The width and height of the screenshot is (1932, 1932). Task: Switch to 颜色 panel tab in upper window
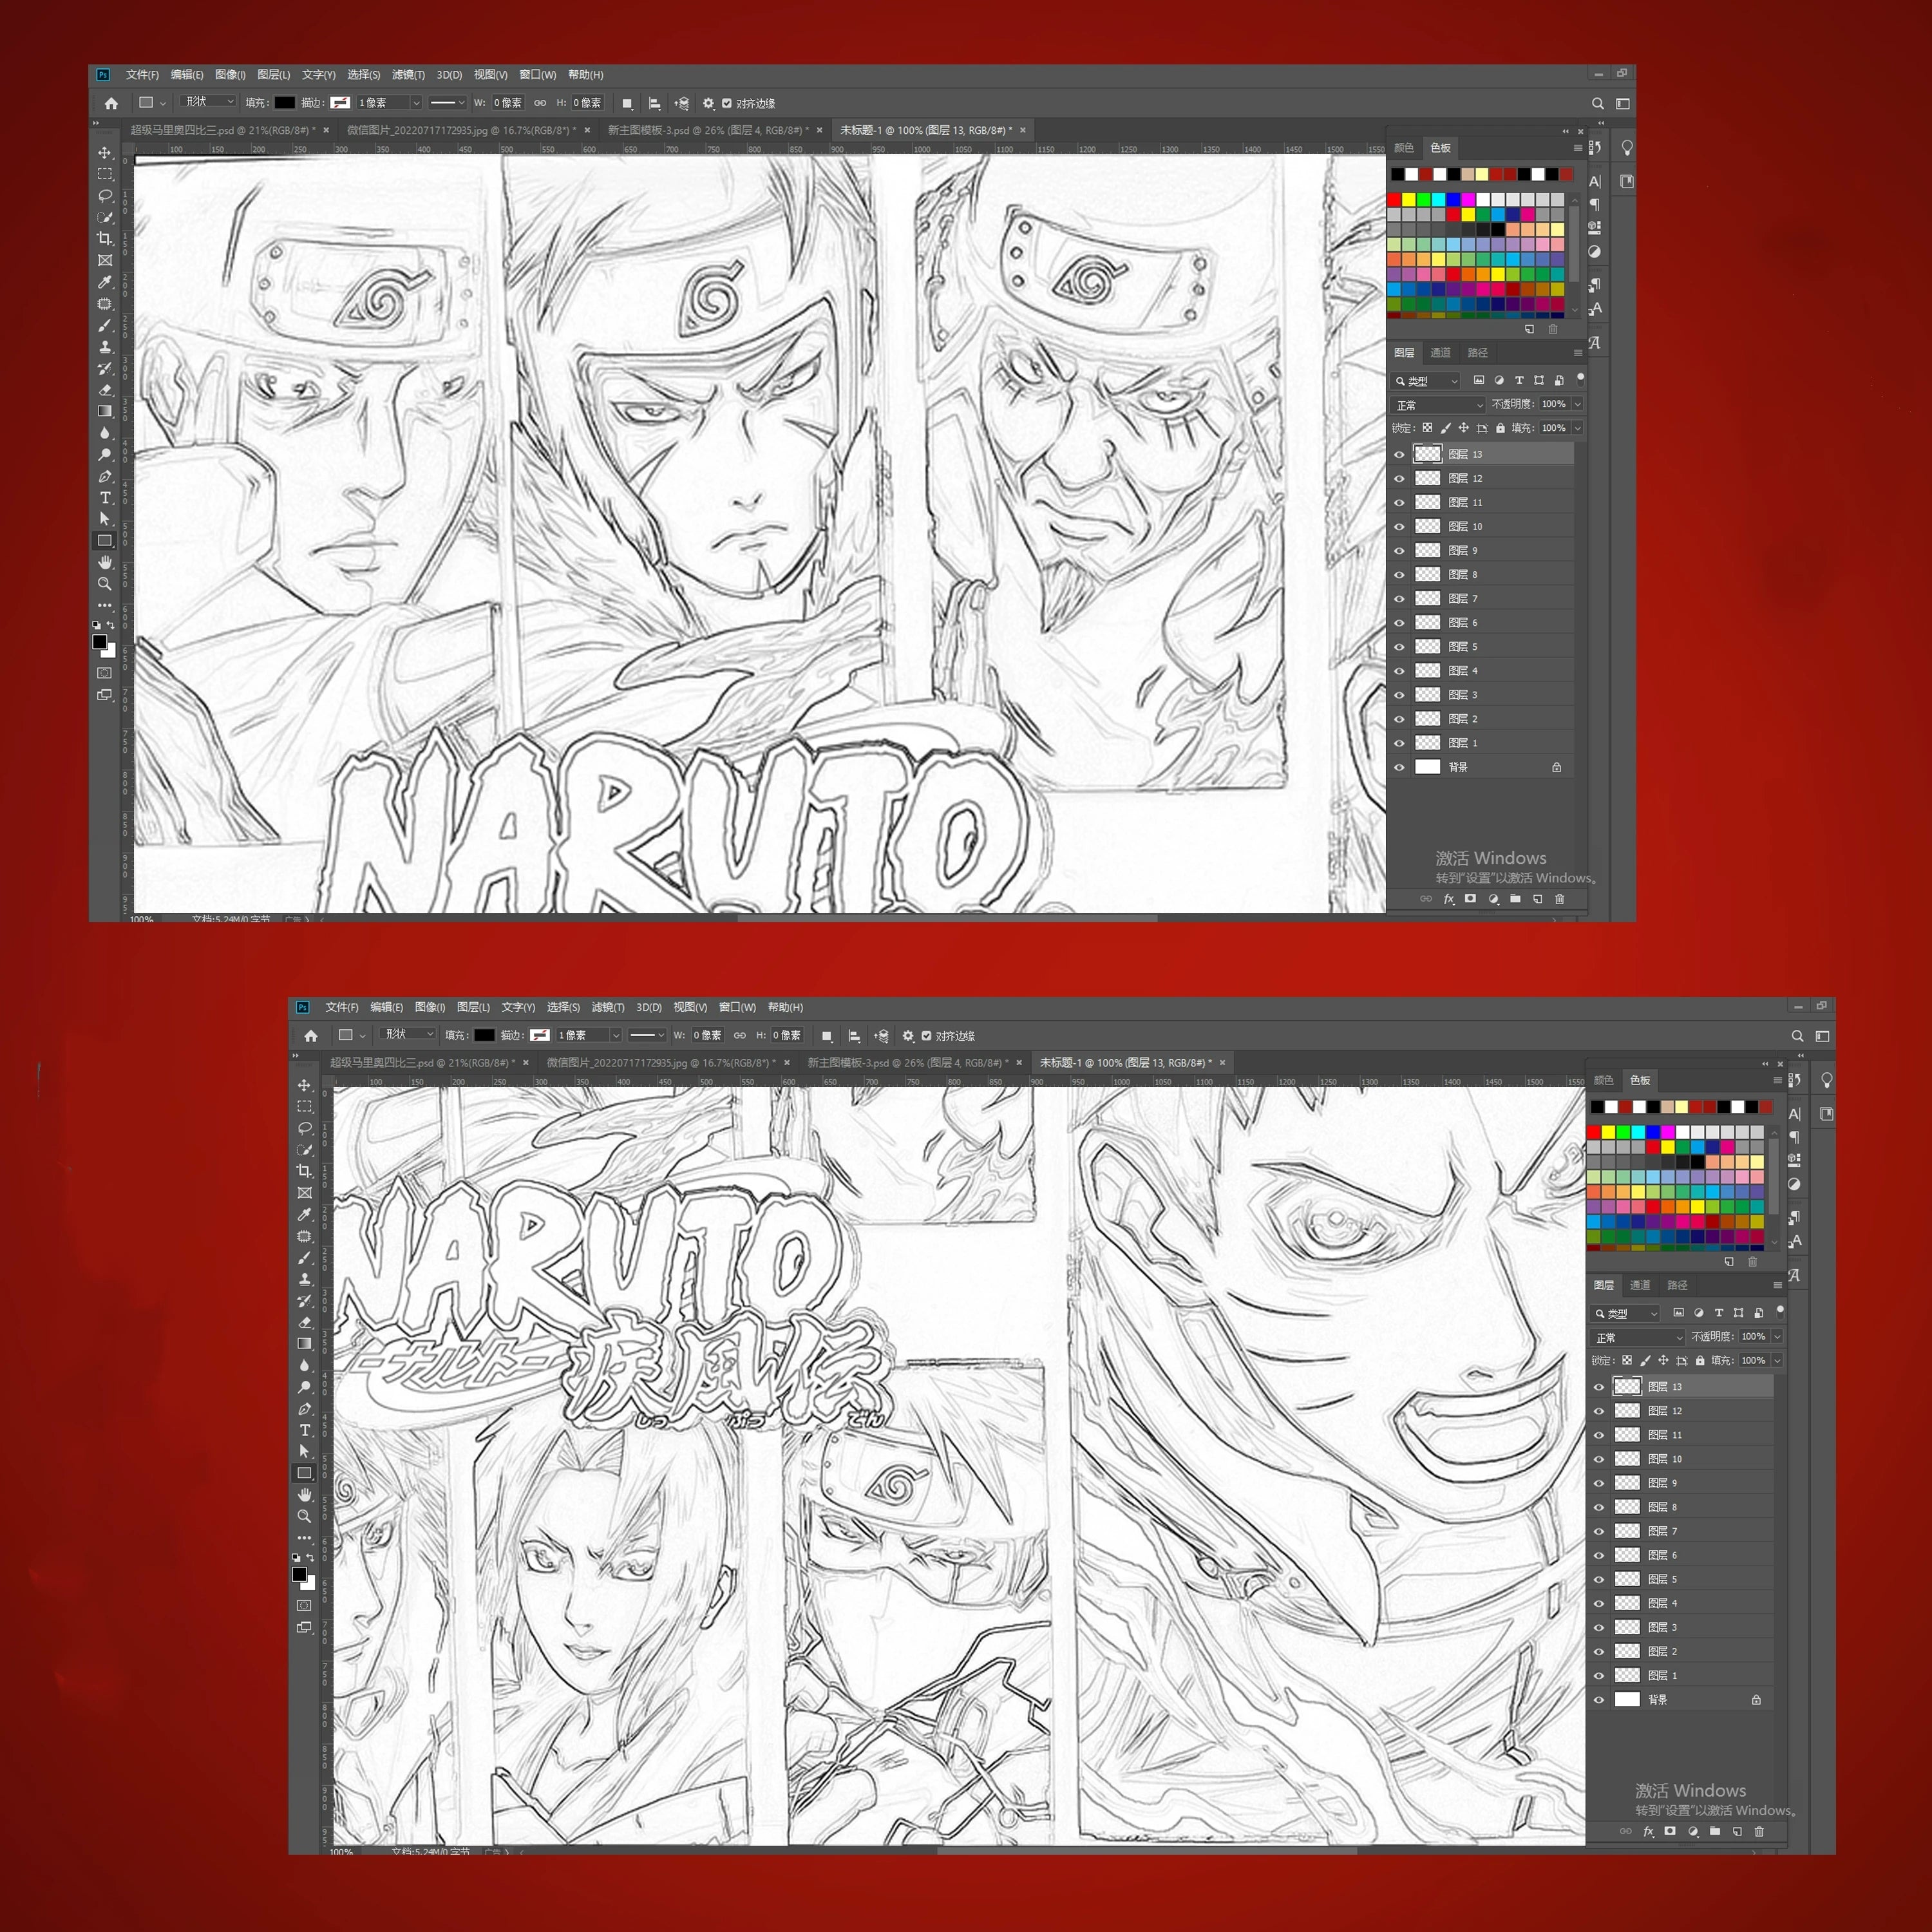click(1404, 148)
